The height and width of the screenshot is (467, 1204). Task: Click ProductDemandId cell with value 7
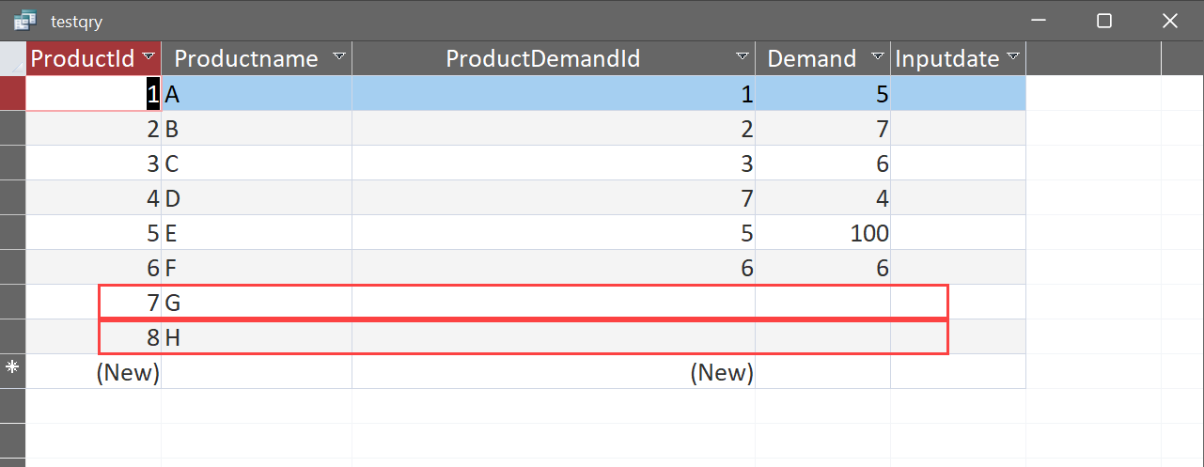pos(553,198)
